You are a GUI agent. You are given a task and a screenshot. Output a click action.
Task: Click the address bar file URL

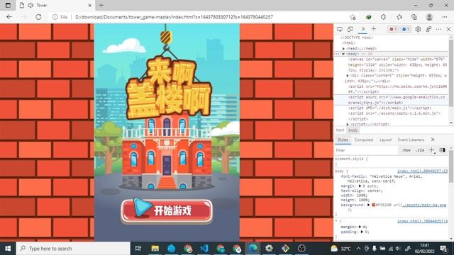pos(174,17)
